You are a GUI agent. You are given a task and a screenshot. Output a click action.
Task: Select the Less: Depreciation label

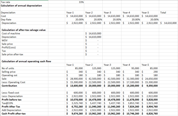[12, 96]
